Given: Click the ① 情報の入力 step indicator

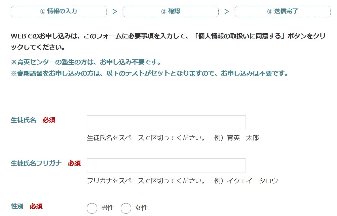Looking at the screenshot, I should (x=59, y=12).
